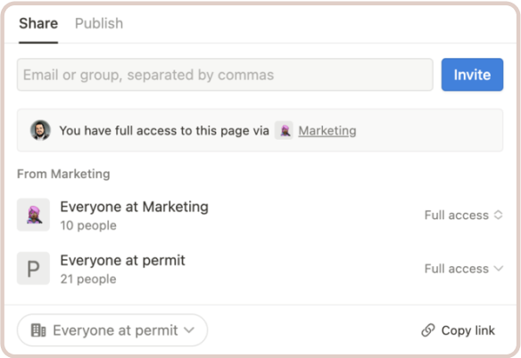Click the user profile avatar photo
The height and width of the screenshot is (358, 521).
point(40,130)
